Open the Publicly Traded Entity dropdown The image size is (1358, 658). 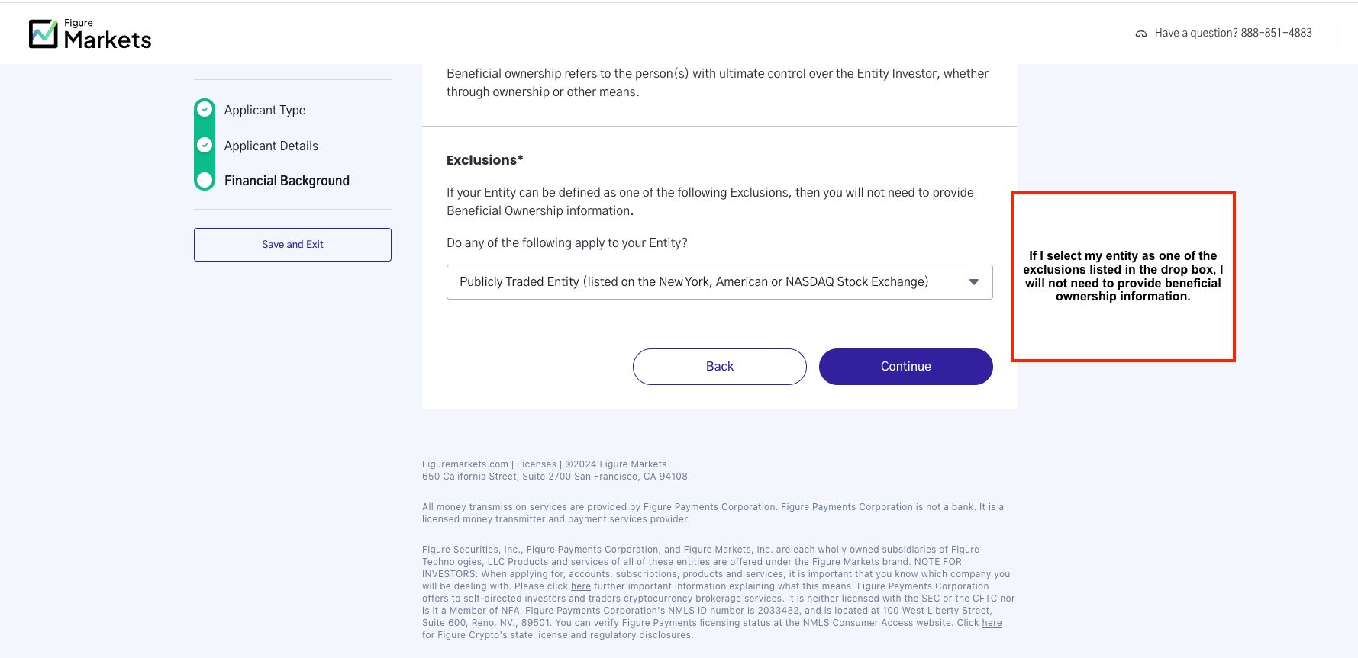coord(719,282)
